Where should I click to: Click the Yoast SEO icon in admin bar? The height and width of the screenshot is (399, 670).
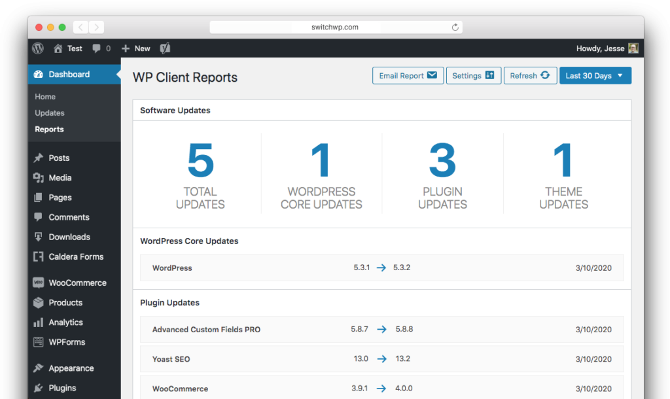(166, 48)
